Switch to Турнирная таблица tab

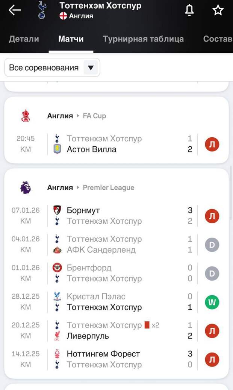point(143,39)
